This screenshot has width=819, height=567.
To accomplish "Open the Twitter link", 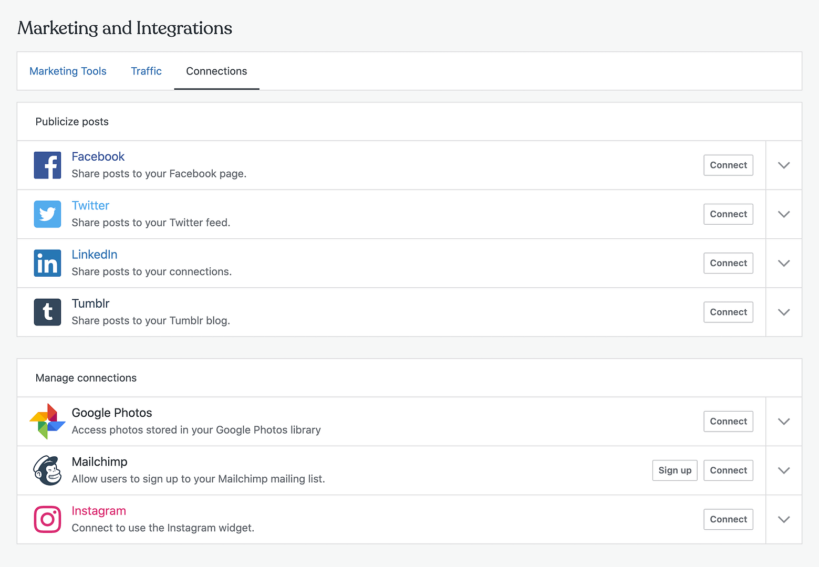I will coord(90,205).
